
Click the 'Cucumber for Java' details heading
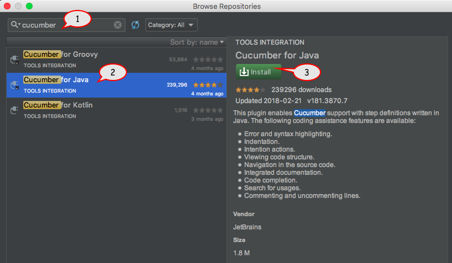coord(277,55)
